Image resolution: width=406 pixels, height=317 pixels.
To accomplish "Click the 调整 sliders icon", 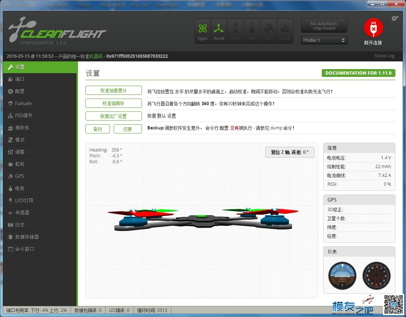I will pyautogui.click(x=10, y=152).
